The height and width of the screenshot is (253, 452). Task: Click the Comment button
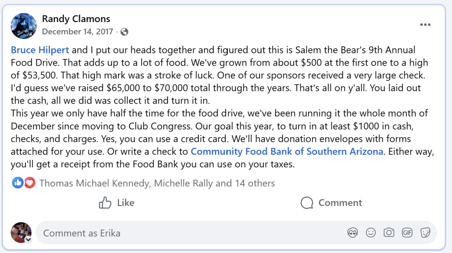pos(331,203)
